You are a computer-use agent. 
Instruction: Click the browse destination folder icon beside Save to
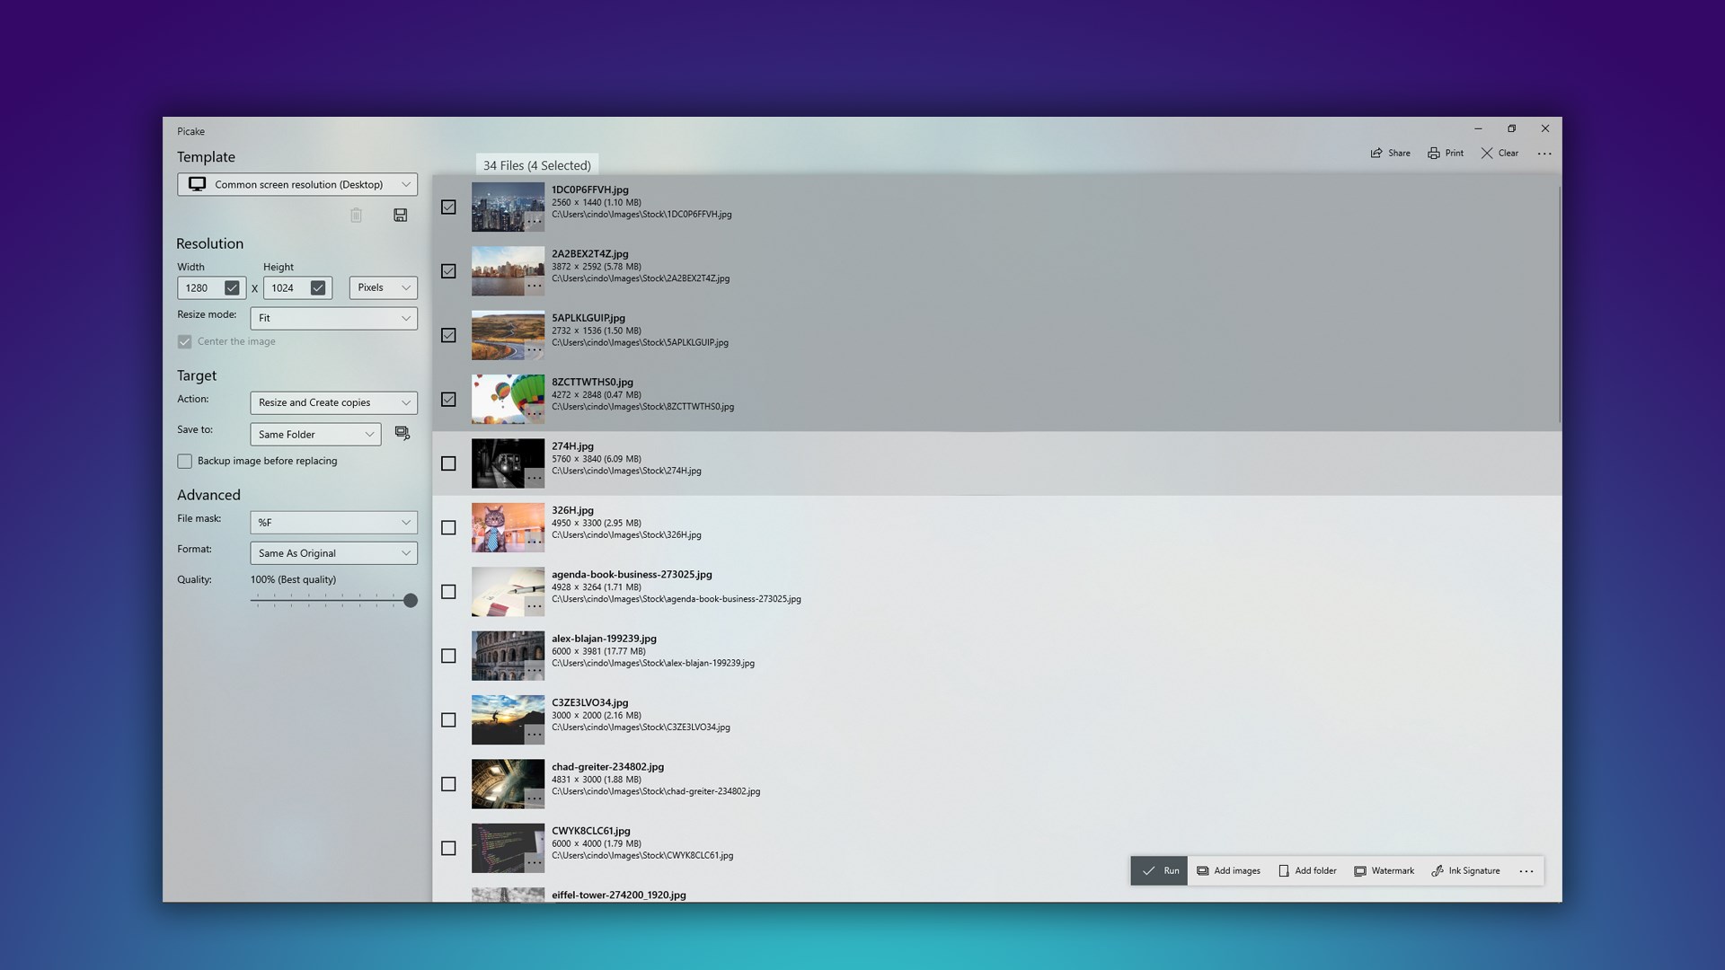tap(402, 434)
